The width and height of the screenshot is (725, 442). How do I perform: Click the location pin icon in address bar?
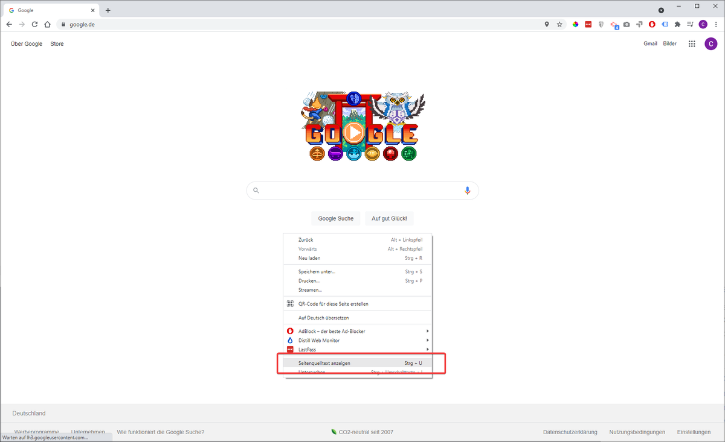[x=547, y=24]
